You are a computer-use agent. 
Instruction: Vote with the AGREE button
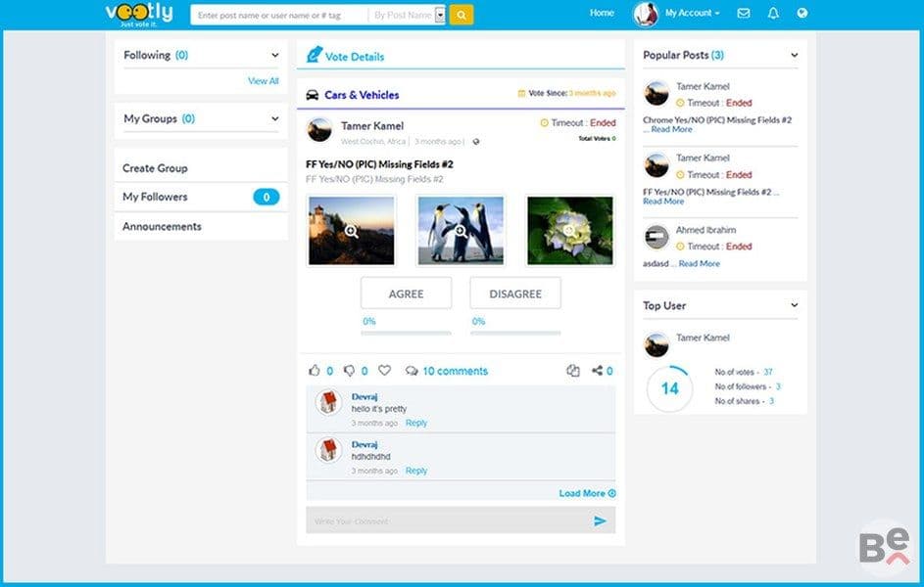click(x=406, y=293)
